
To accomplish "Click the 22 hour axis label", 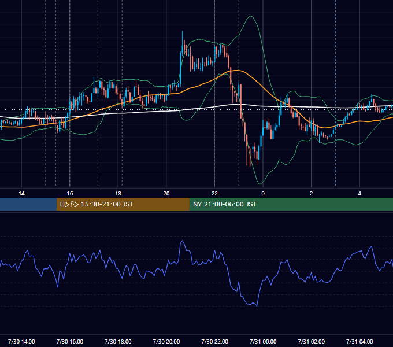I will coord(214,194).
